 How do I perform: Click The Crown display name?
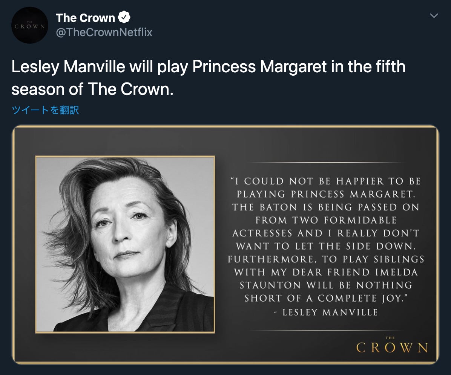pos(86,18)
